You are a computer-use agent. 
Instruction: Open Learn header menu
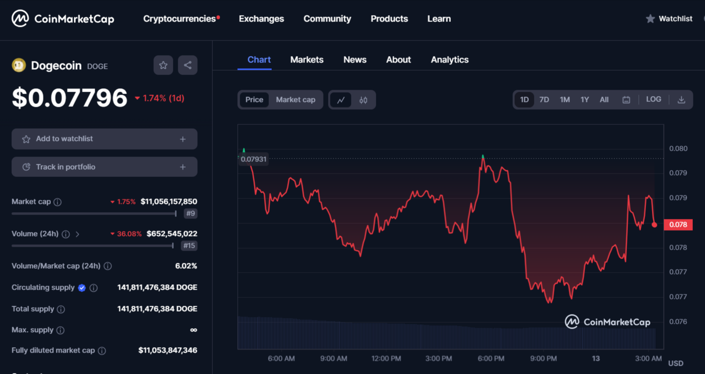pos(439,19)
